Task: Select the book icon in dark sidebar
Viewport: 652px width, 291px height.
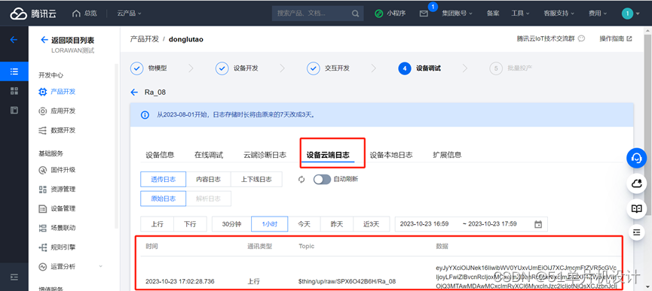Action: pyautogui.click(x=14, y=111)
